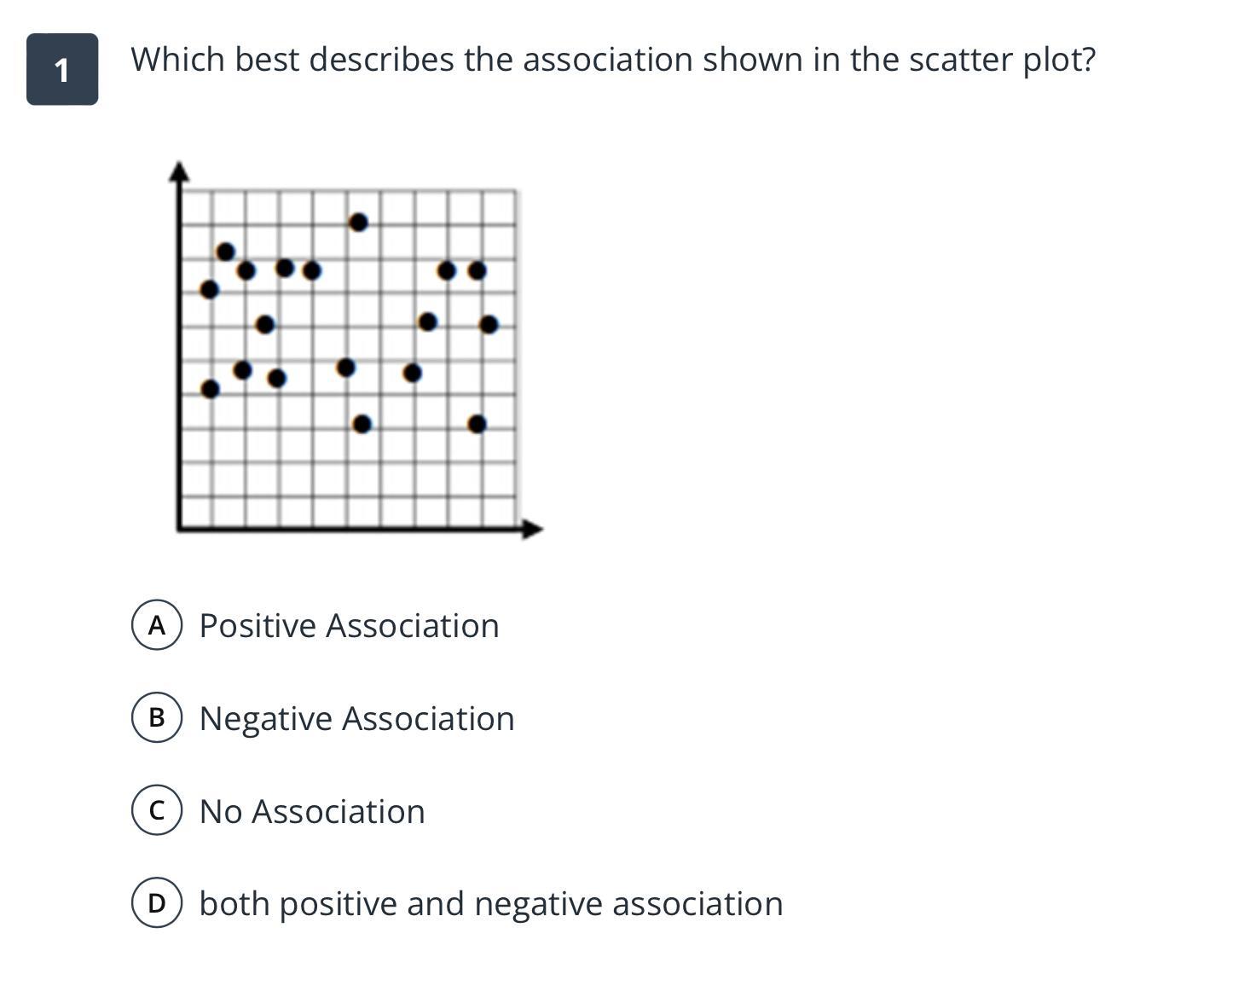Click the x-axis arrowhead on the plot
This screenshot has width=1250, height=1003.
[532, 529]
